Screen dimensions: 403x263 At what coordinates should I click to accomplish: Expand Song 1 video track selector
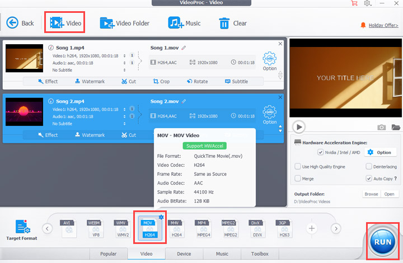pos(124,56)
